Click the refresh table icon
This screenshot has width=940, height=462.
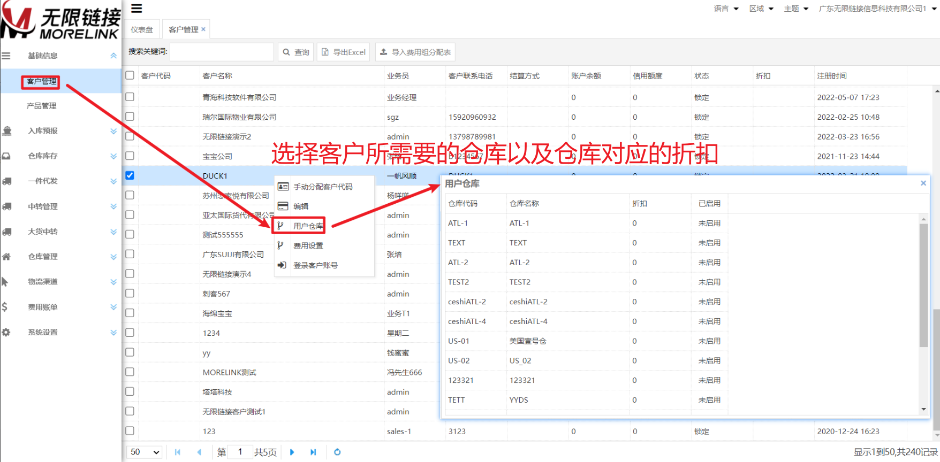[x=337, y=452]
